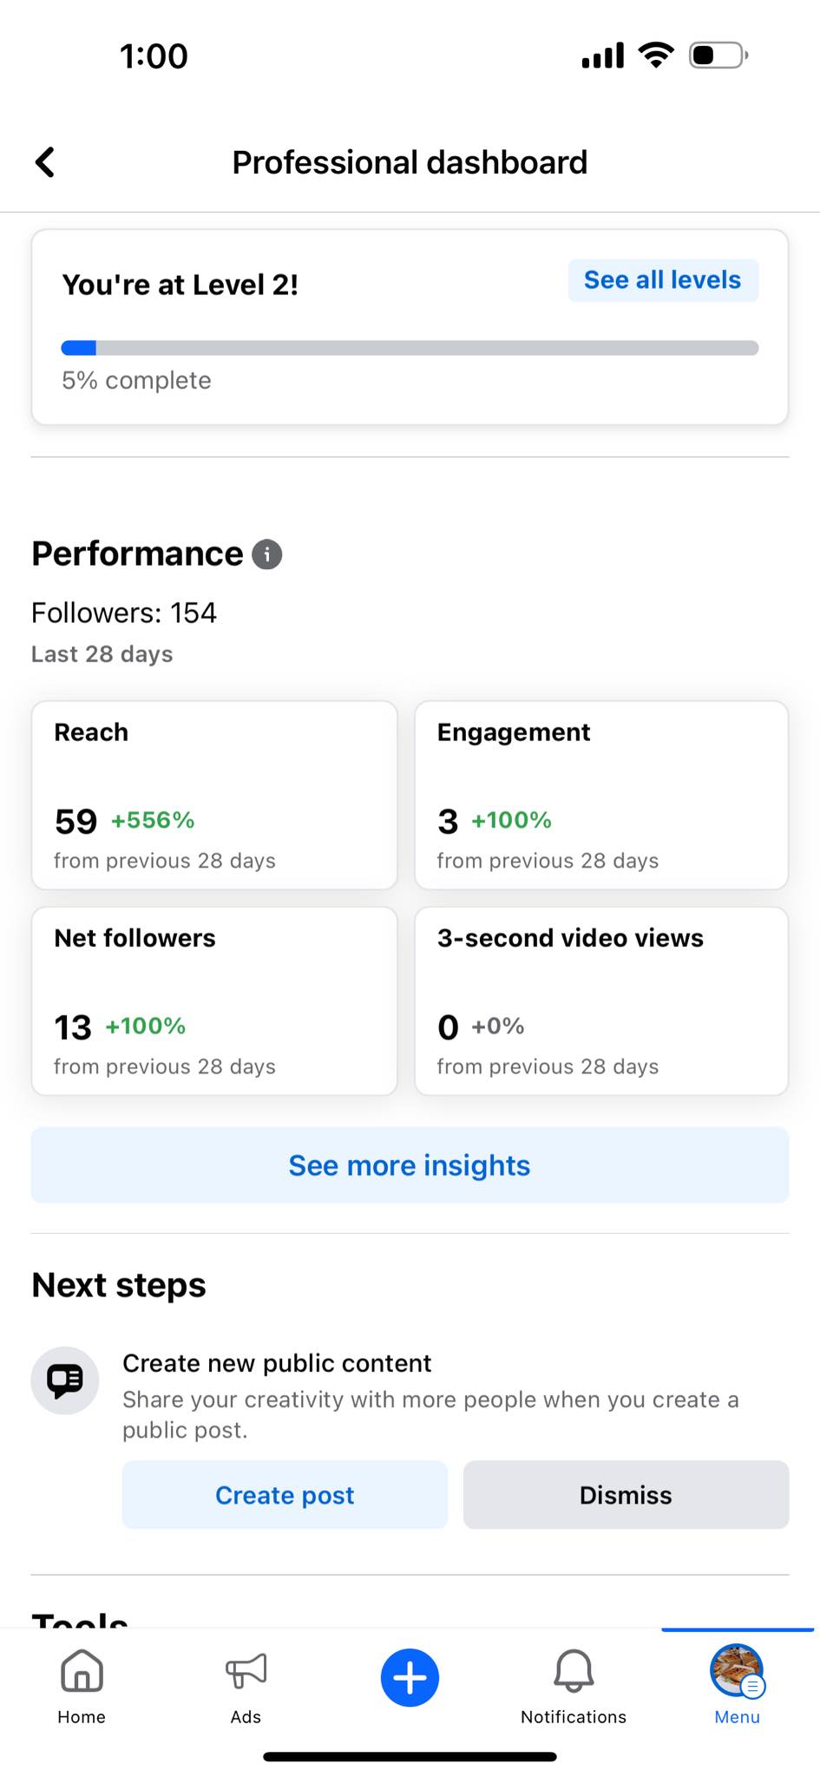Viewport: 820px width, 1777px height.
Task: Click the Level 2 progress bar
Action: click(410, 348)
